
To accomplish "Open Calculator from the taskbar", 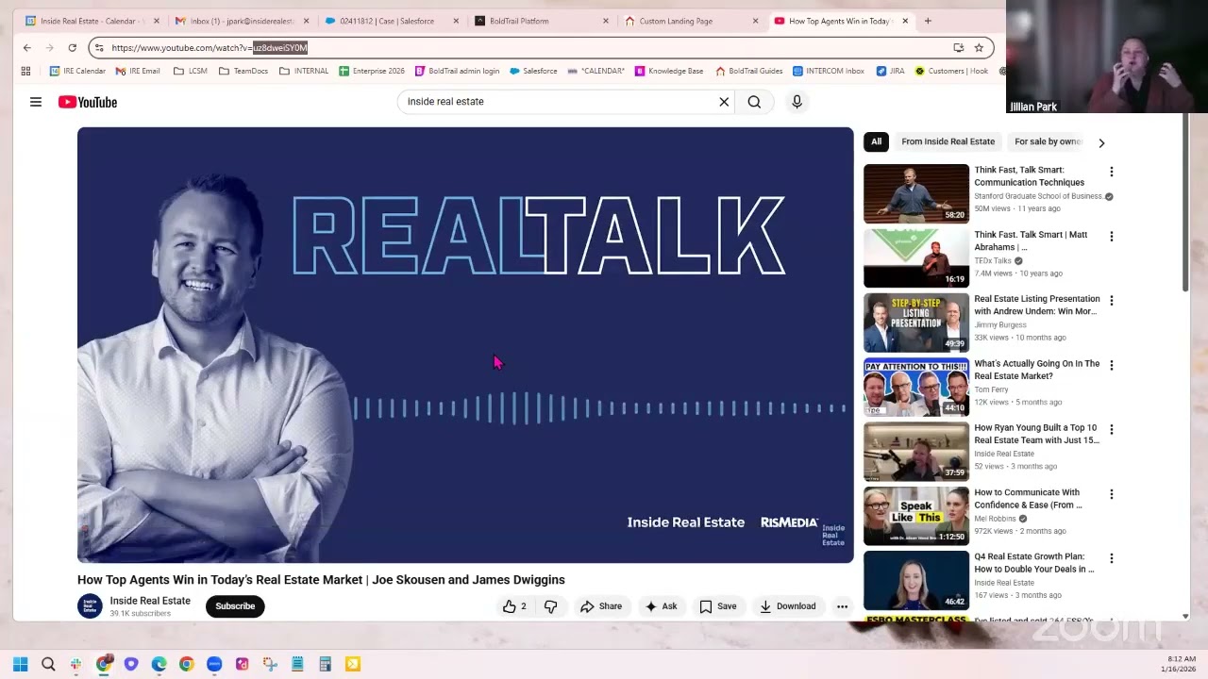I will coord(325,664).
